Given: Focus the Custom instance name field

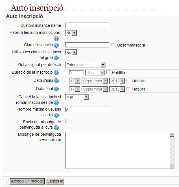Looking at the screenshot, I should pos(87,25).
